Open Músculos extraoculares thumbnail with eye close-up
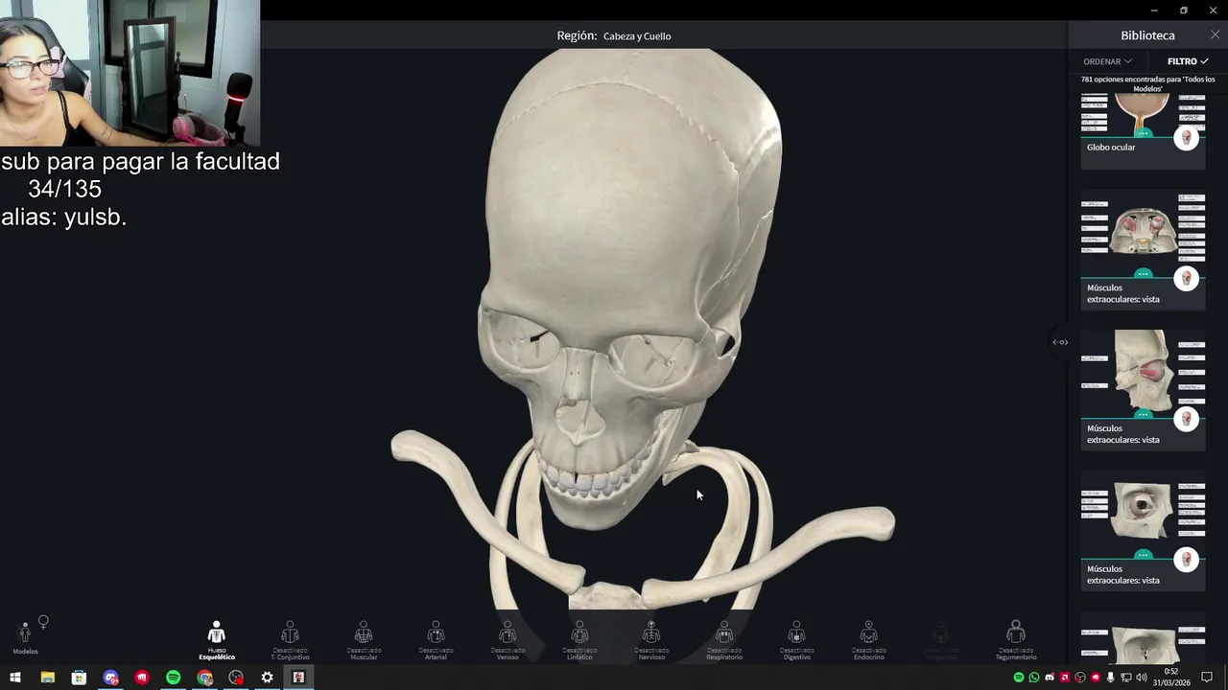 (1143, 512)
